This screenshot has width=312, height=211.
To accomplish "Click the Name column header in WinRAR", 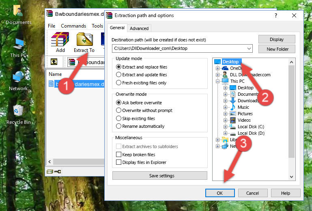I will [x=55, y=74].
